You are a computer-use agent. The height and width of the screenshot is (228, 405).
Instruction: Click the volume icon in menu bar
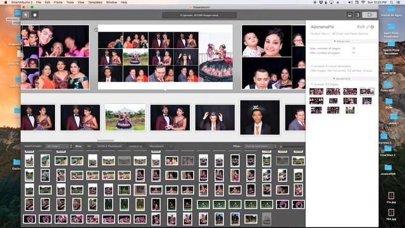click(x=350, y=3)
